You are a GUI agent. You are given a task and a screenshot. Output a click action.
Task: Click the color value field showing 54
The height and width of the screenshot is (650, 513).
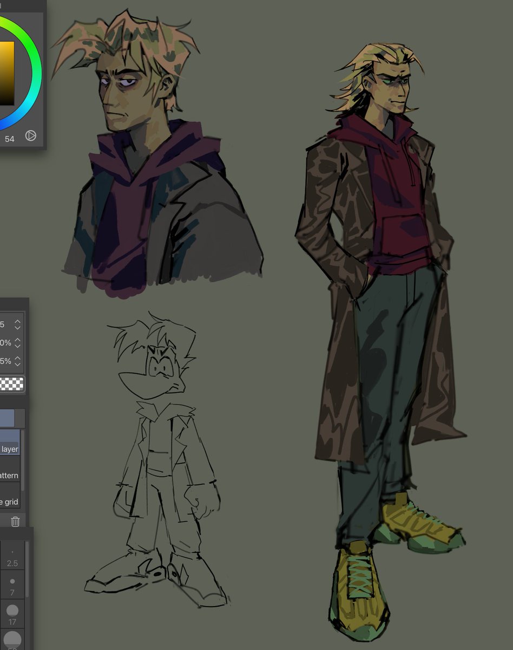point(10,139)
